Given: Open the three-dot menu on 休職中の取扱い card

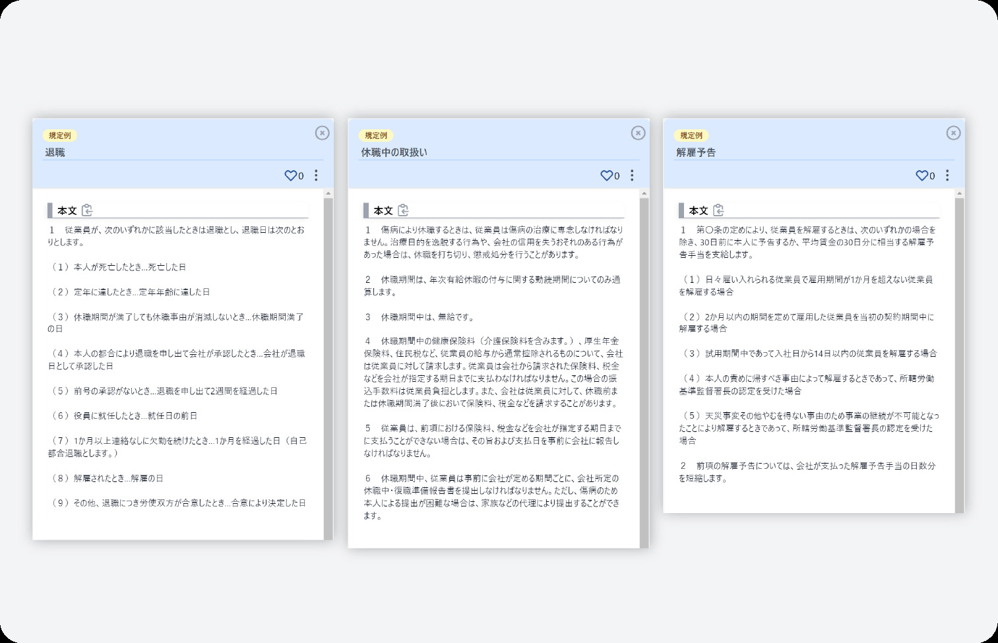Looking at the screenshot, I should click(x=632, y=175).
